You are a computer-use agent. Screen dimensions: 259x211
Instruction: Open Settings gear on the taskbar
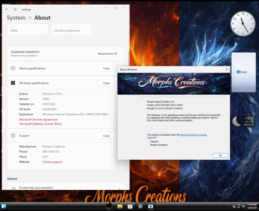coord(140,206)
